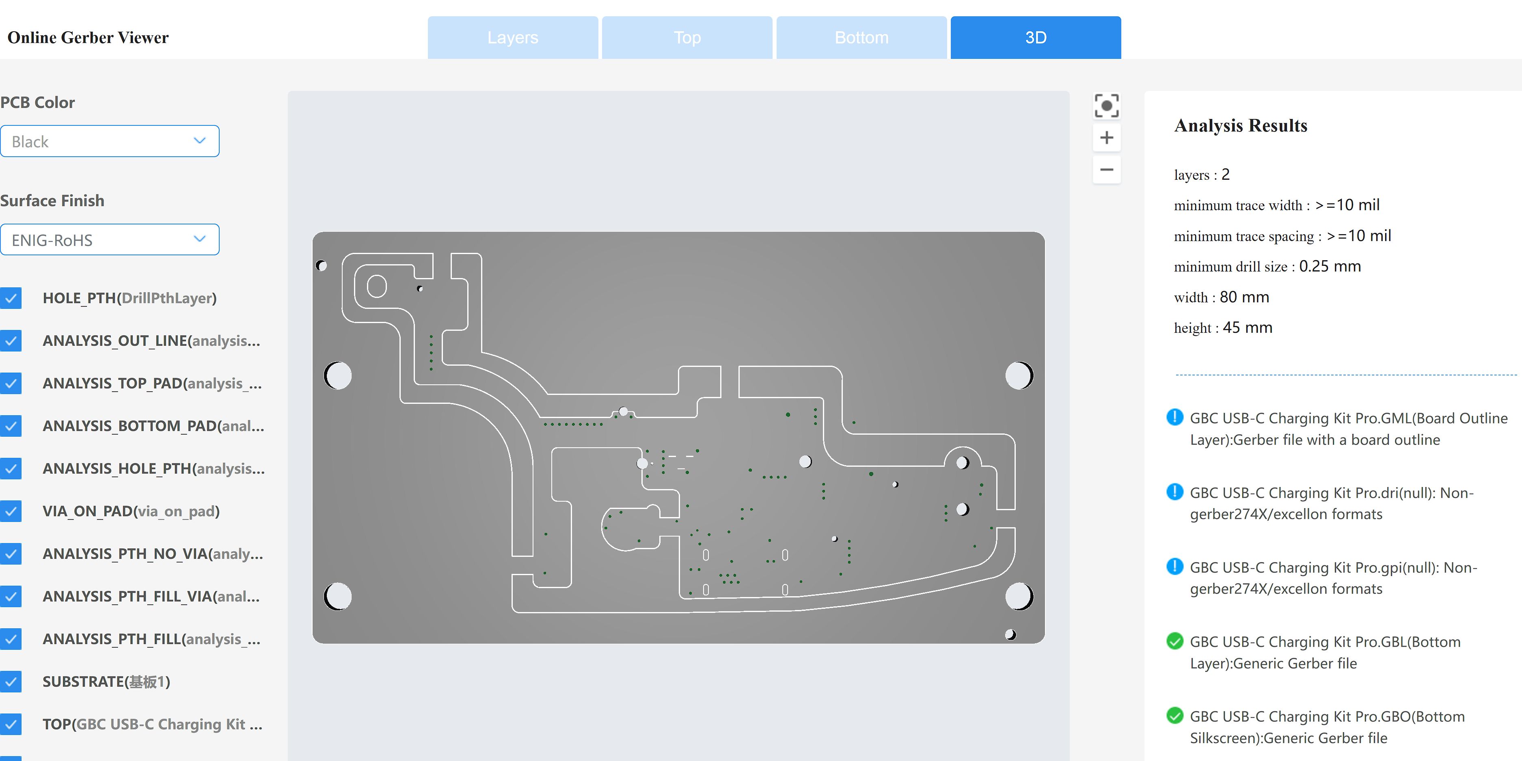Click the GML board outline info icon

click(1174, 417)
